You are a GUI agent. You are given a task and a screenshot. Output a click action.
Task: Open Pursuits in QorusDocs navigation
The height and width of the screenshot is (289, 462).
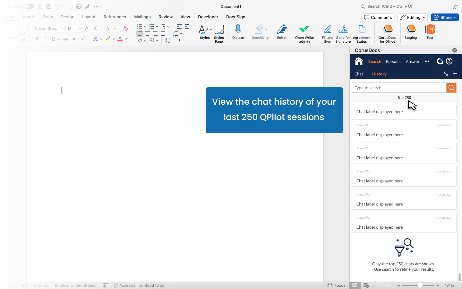click(x=393, y=61)
